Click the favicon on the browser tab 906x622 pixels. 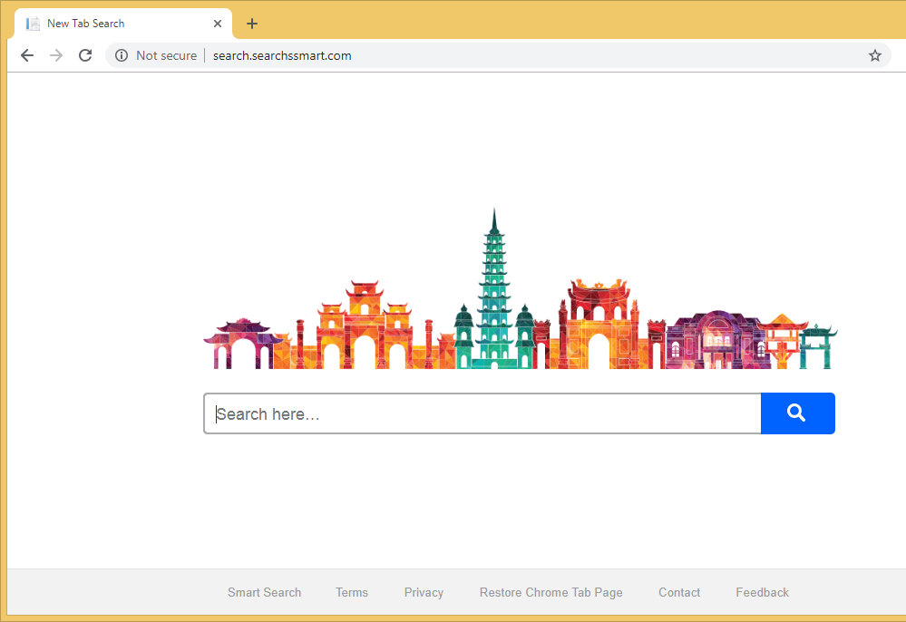click(34, 24)
